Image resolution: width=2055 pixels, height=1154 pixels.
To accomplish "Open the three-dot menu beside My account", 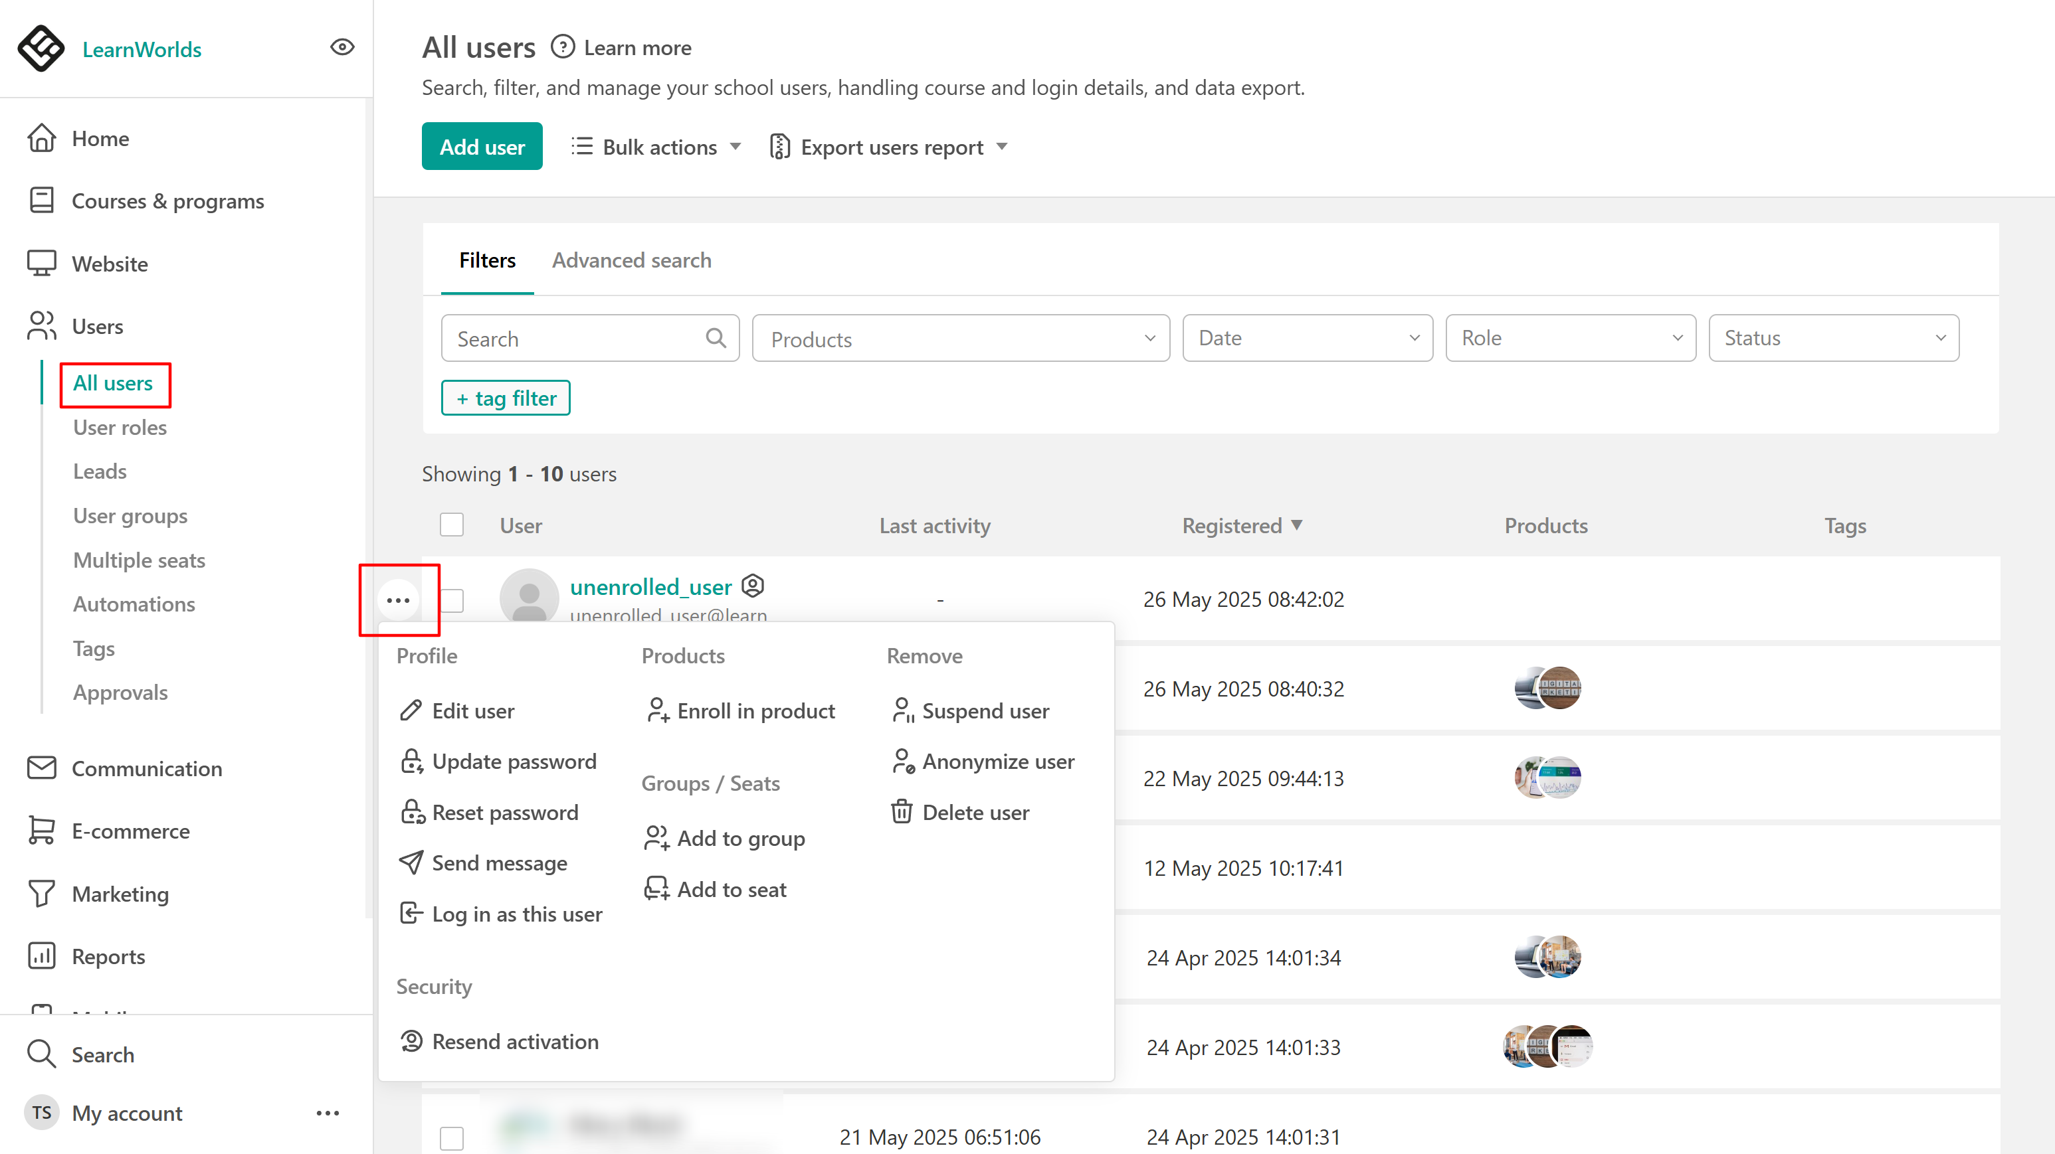I will click(x=328, y=1113).
